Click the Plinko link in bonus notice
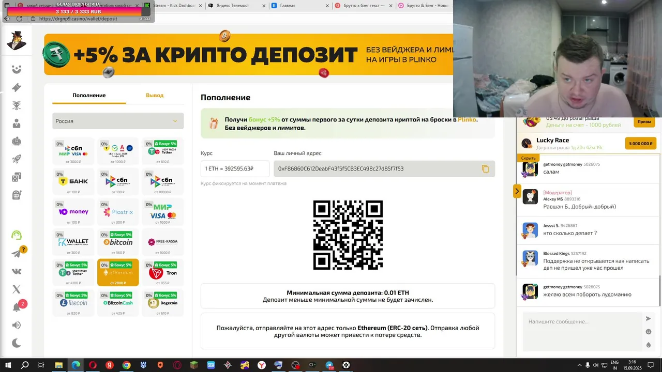The width and height of the screenshot is (662, 372). click(x=467, y=119)
